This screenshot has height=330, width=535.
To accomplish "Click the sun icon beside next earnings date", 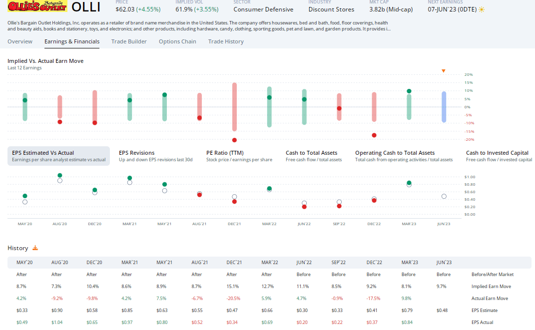I will click(x=482, y=9).
